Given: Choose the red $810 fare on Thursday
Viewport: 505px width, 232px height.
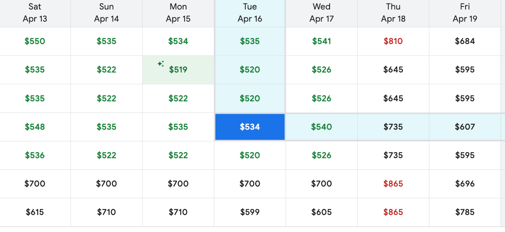Looking at the screenshot, I should click(x=393, y=41).
